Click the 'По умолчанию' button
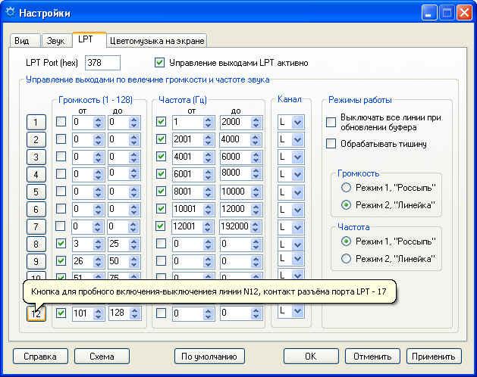Screen dimensions: 477x377 pyautogui.click(x=209, y=357)
